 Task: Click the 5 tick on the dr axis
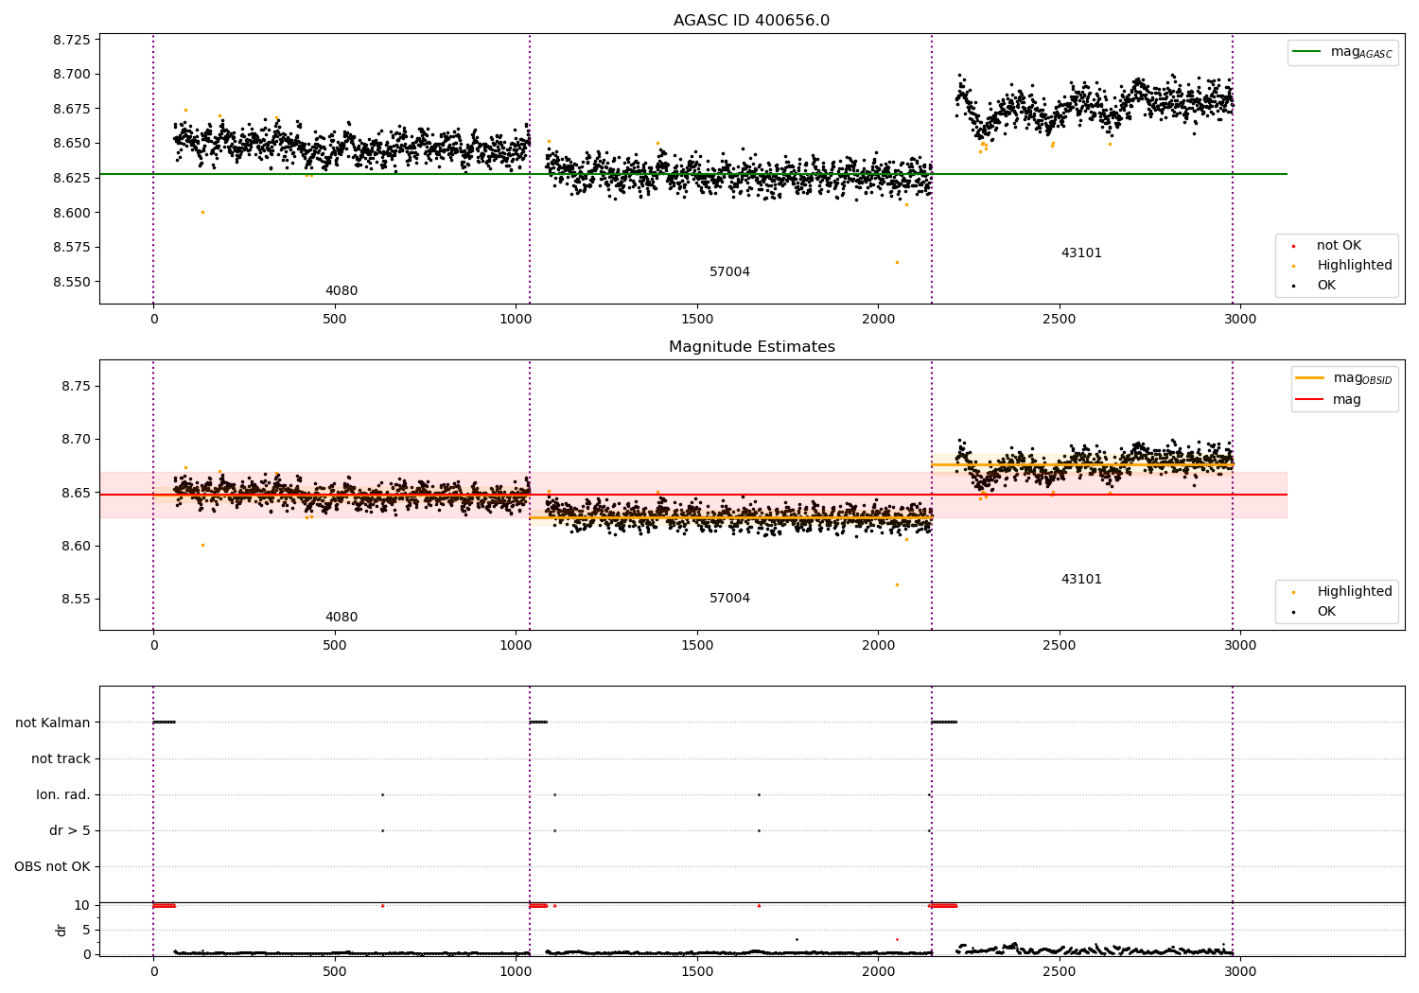click(x=87, y=930)
